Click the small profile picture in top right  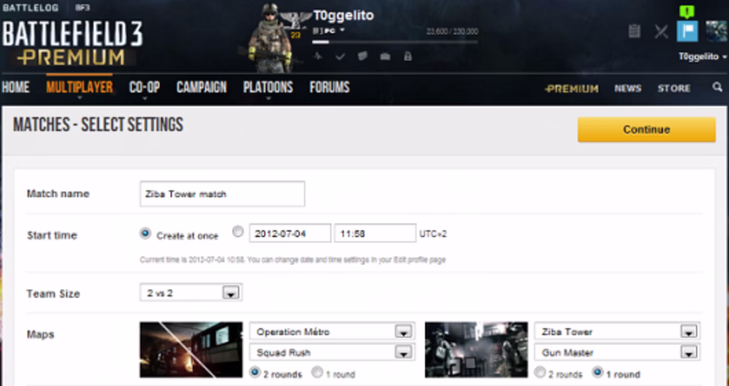coord(716,31)
